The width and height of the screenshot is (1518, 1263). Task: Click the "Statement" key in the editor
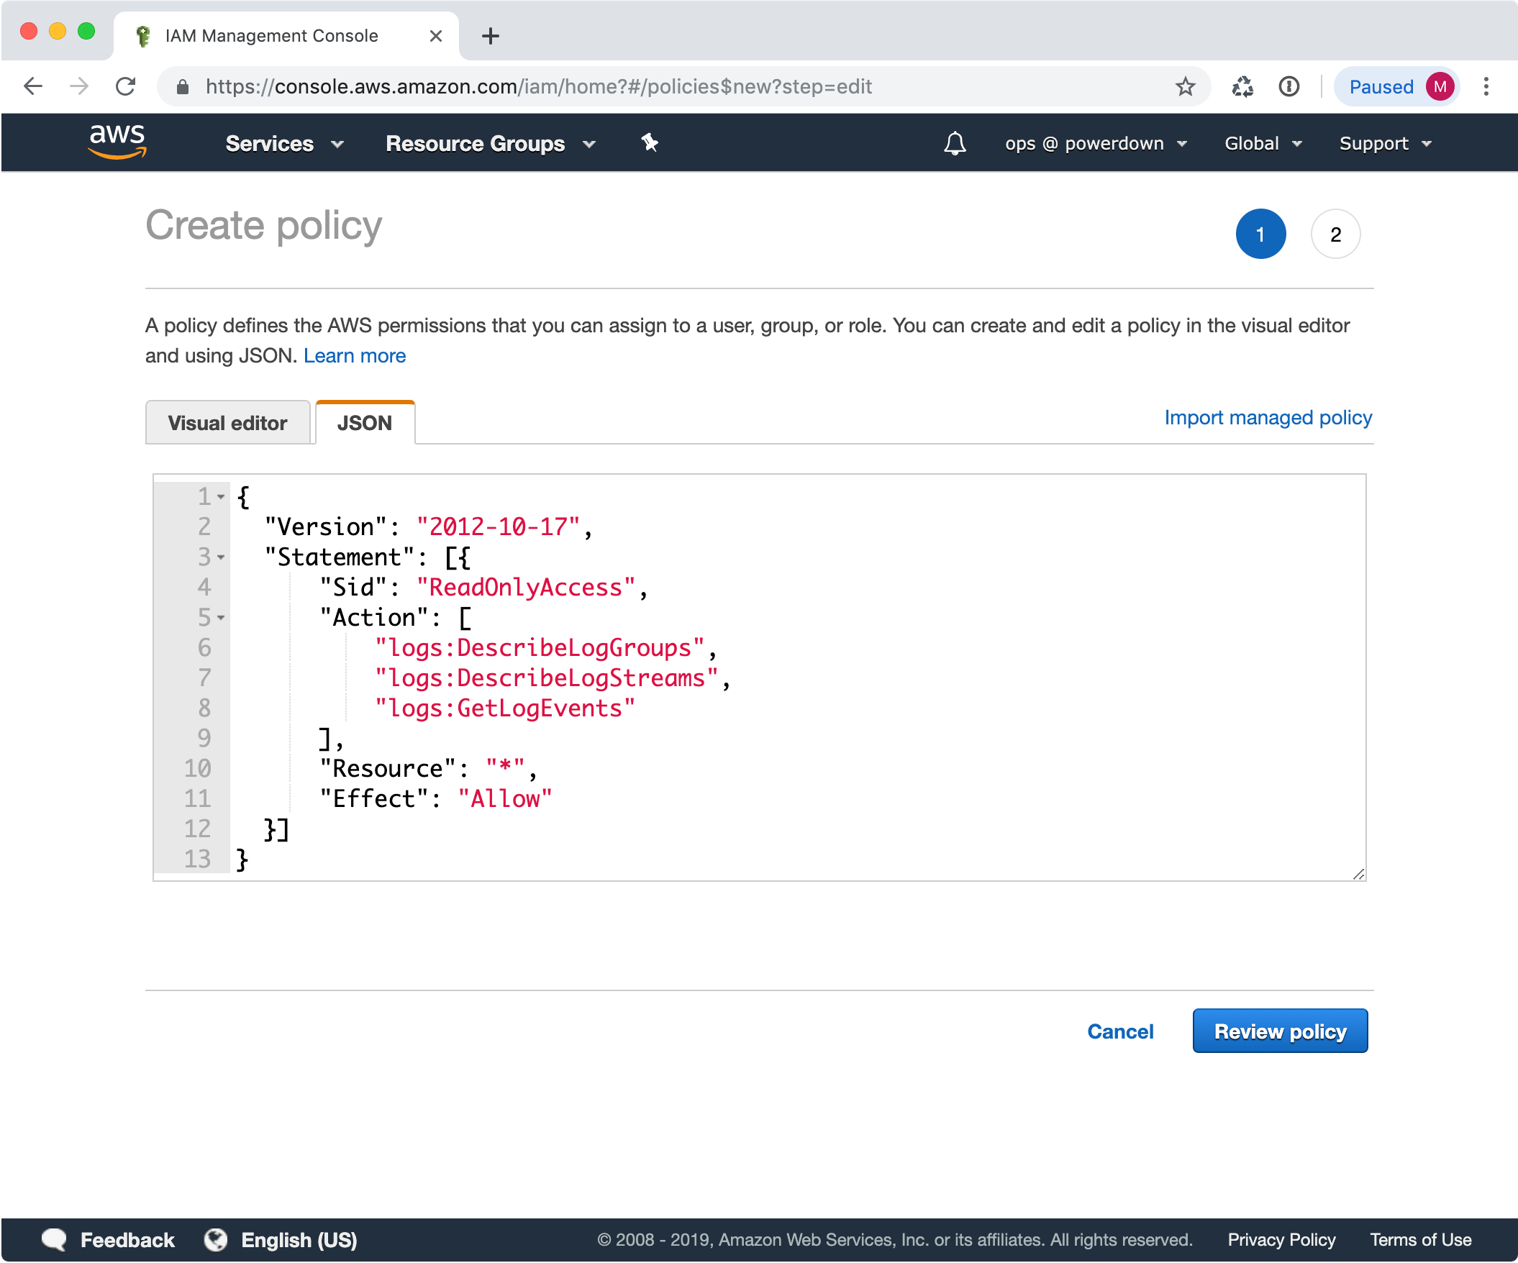[340, 558]
